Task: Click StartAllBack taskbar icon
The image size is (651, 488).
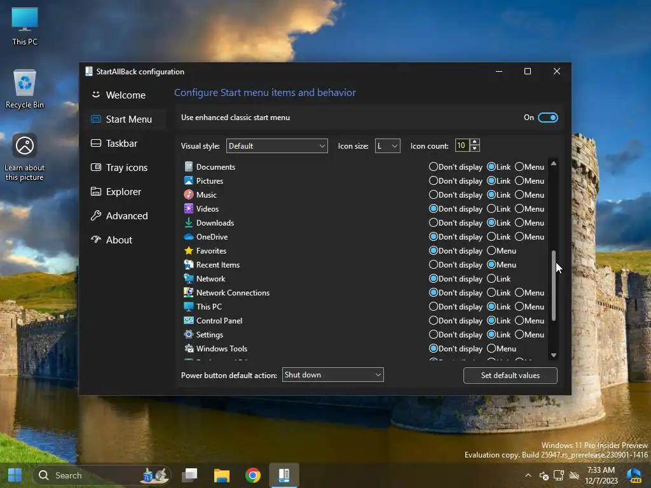Action: [284, 475]
